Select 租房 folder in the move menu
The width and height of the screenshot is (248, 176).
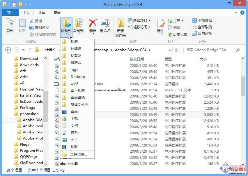[x=77, y=42]
